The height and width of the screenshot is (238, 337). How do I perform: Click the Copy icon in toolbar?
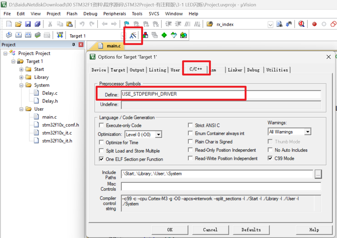(60, 24)
